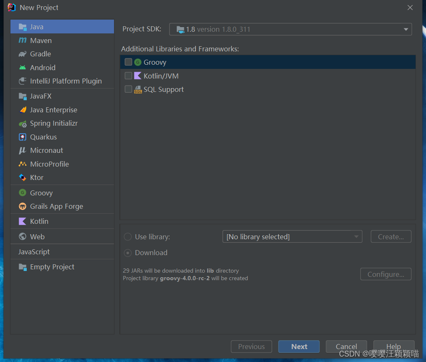Click the MicroProfile label in sidebar
426x362 pixels.
click(x=49, y=164)
